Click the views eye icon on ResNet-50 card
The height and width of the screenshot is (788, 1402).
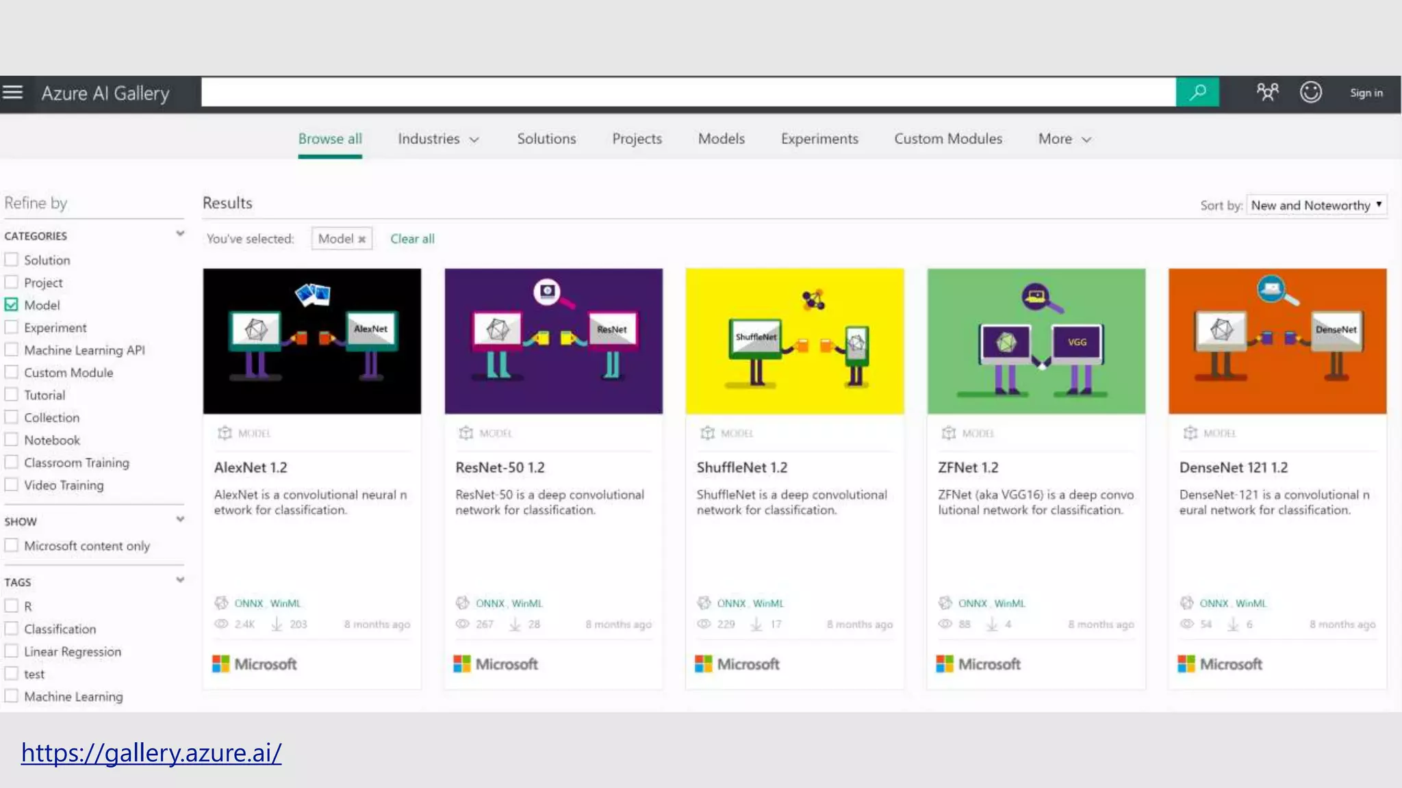(463, 624)
